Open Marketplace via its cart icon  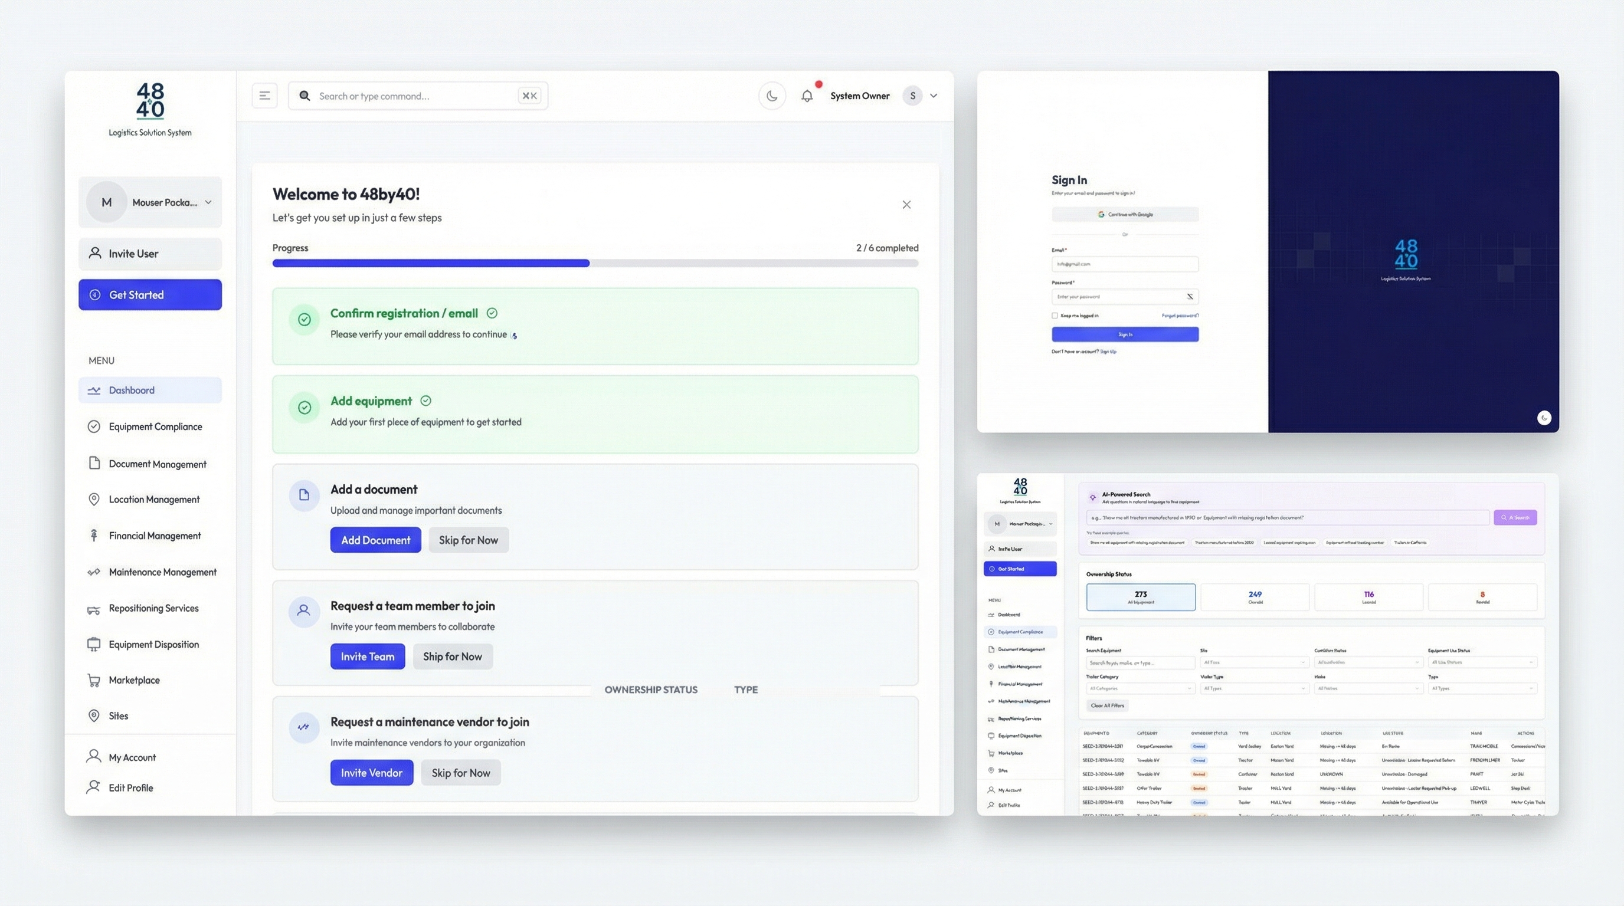click(94, 681)
